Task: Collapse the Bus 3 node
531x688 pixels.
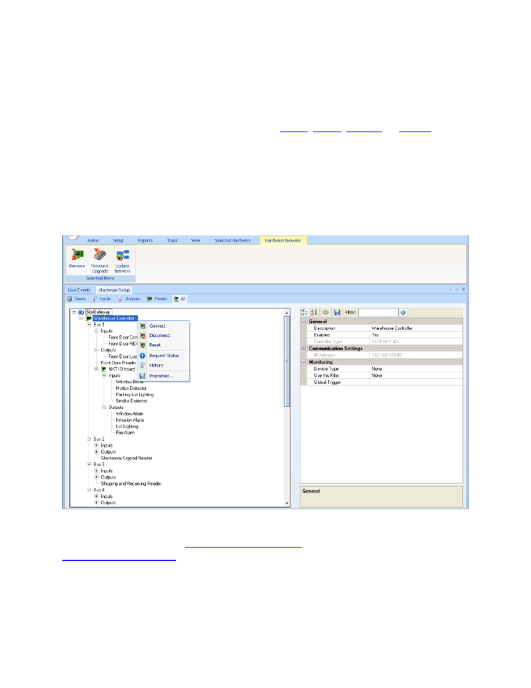Action: pyautogui.click(x=89, y=464)
